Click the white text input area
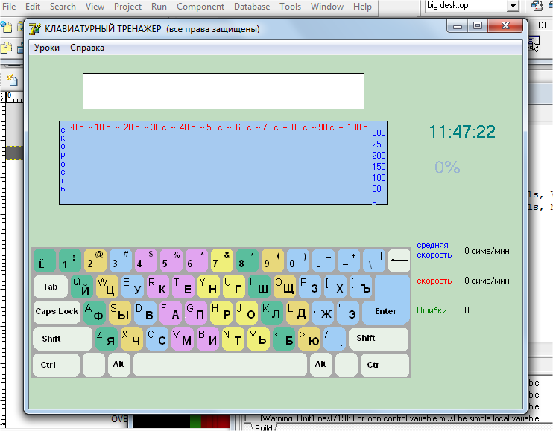 224,92
